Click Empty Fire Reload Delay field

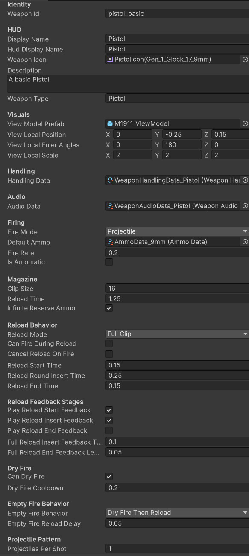coord(177,523)
